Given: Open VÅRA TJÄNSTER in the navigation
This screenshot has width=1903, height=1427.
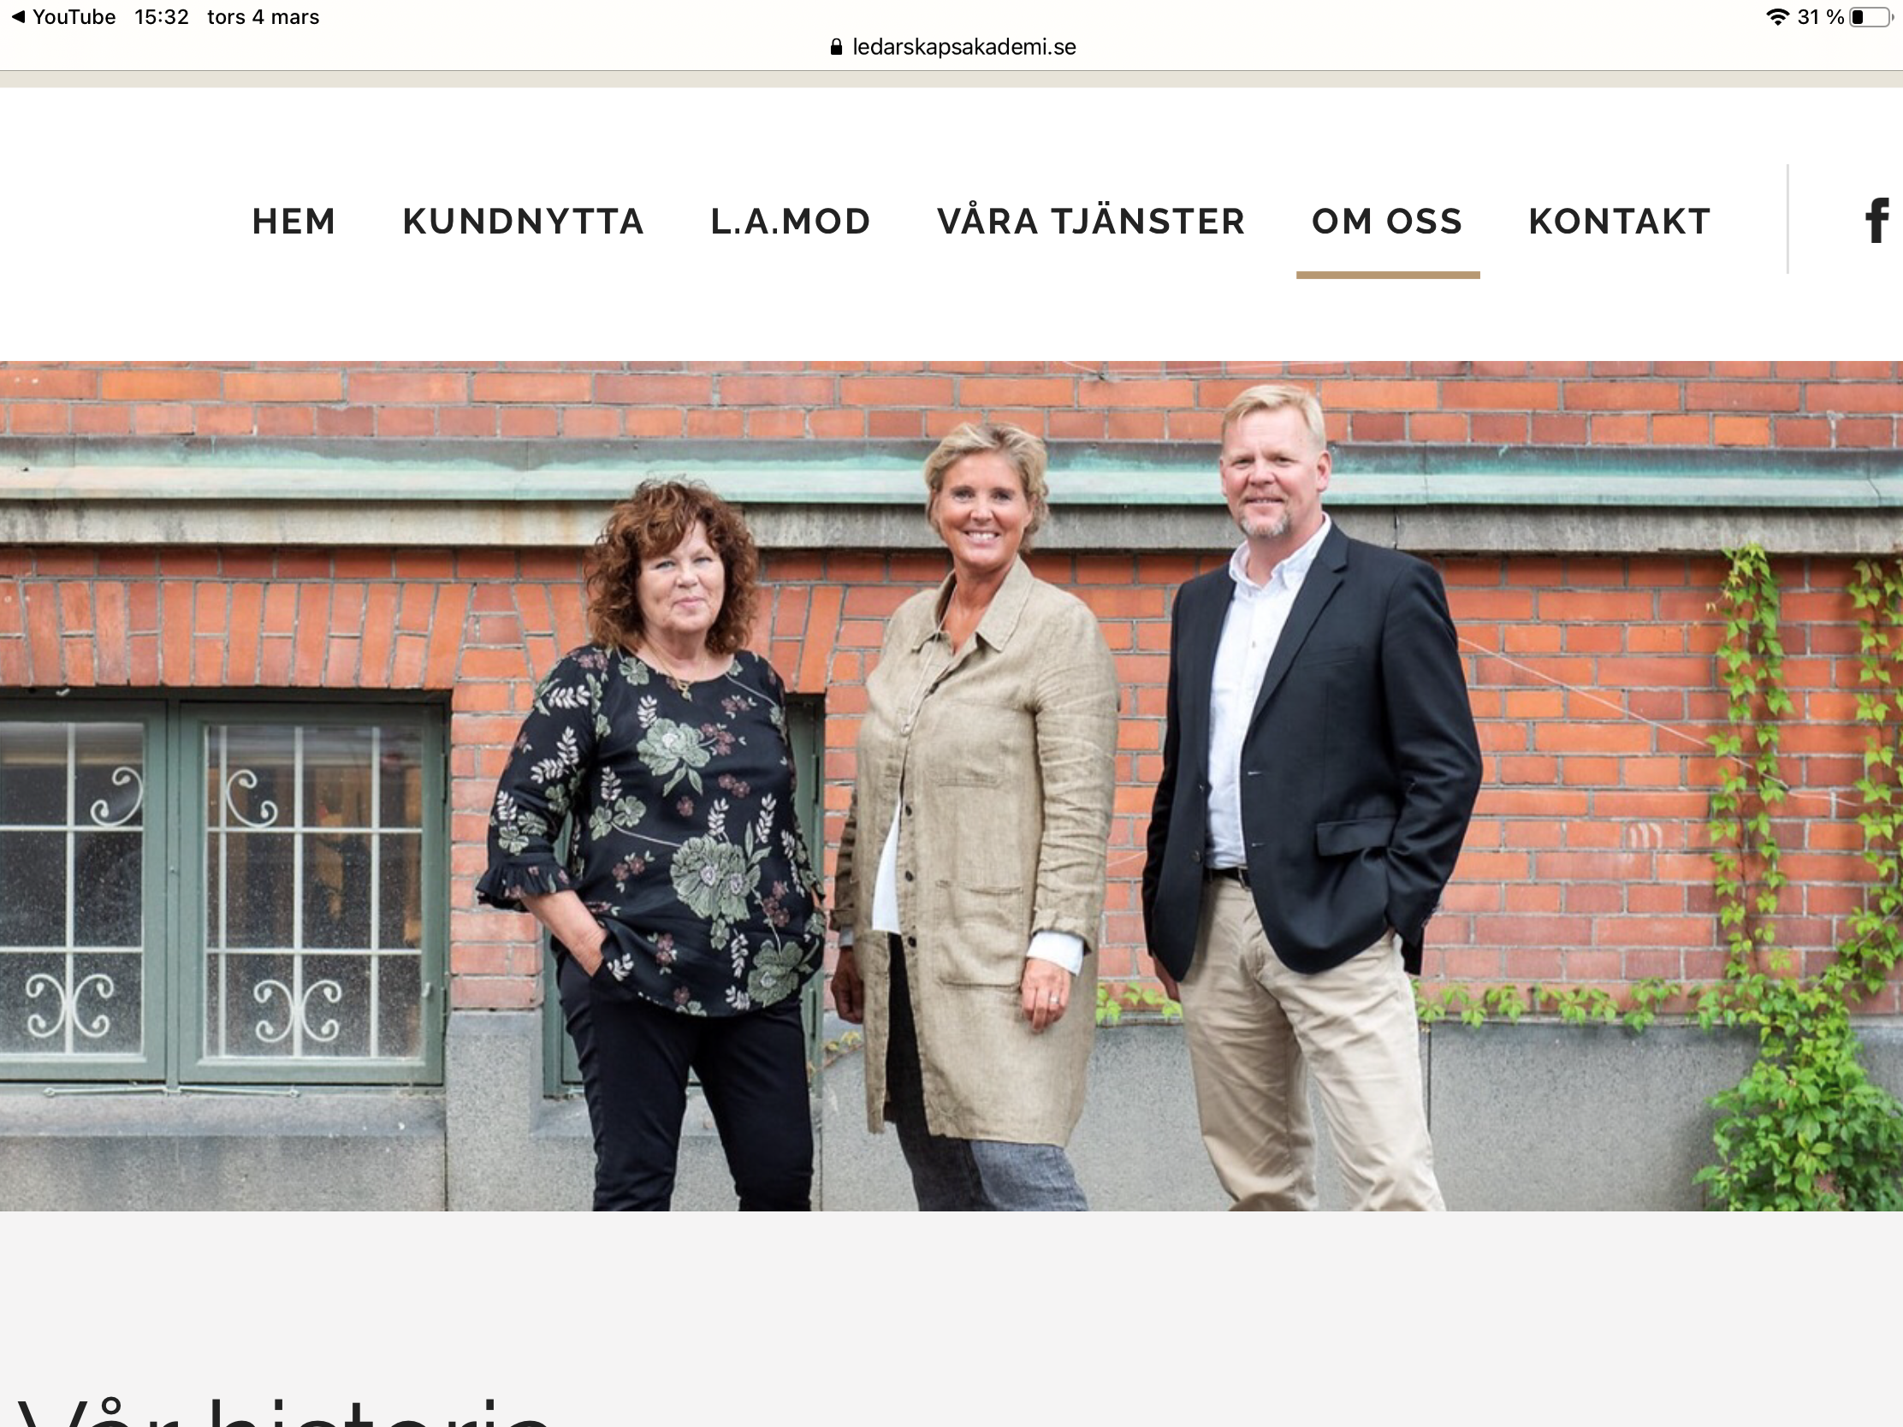Looking at the screenshot, I should click(1091, 221).
